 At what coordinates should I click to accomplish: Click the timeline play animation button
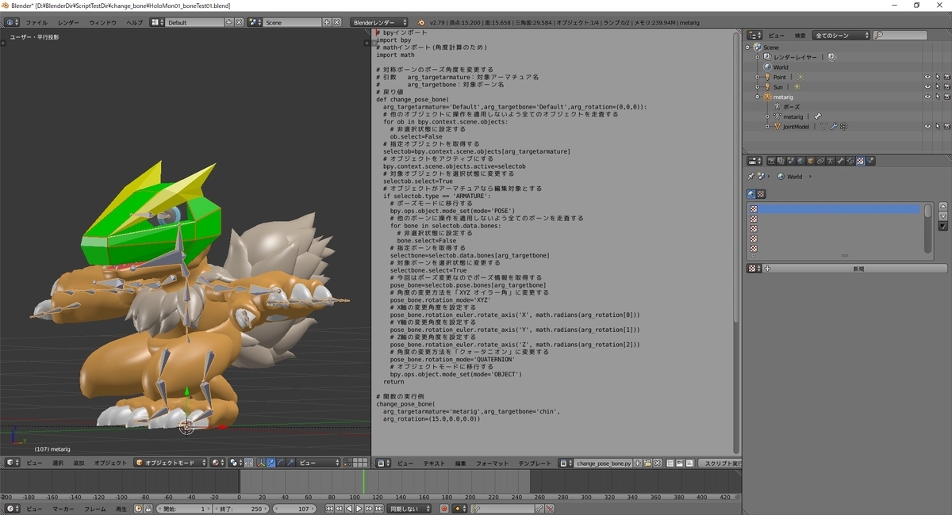[359, 509]
